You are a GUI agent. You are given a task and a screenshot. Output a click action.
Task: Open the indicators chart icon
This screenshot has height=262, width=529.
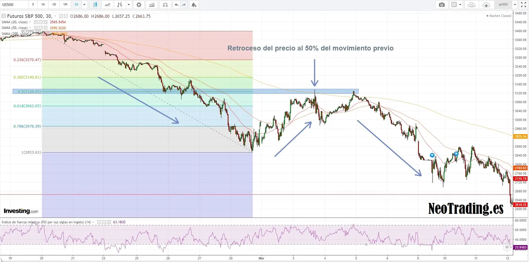[151, 5]
